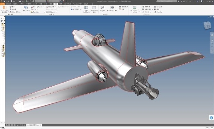Viewport: 214px width, 129px height.
Task: Click the Pan (画面移動) tool icon
Action: click(143, 7)
